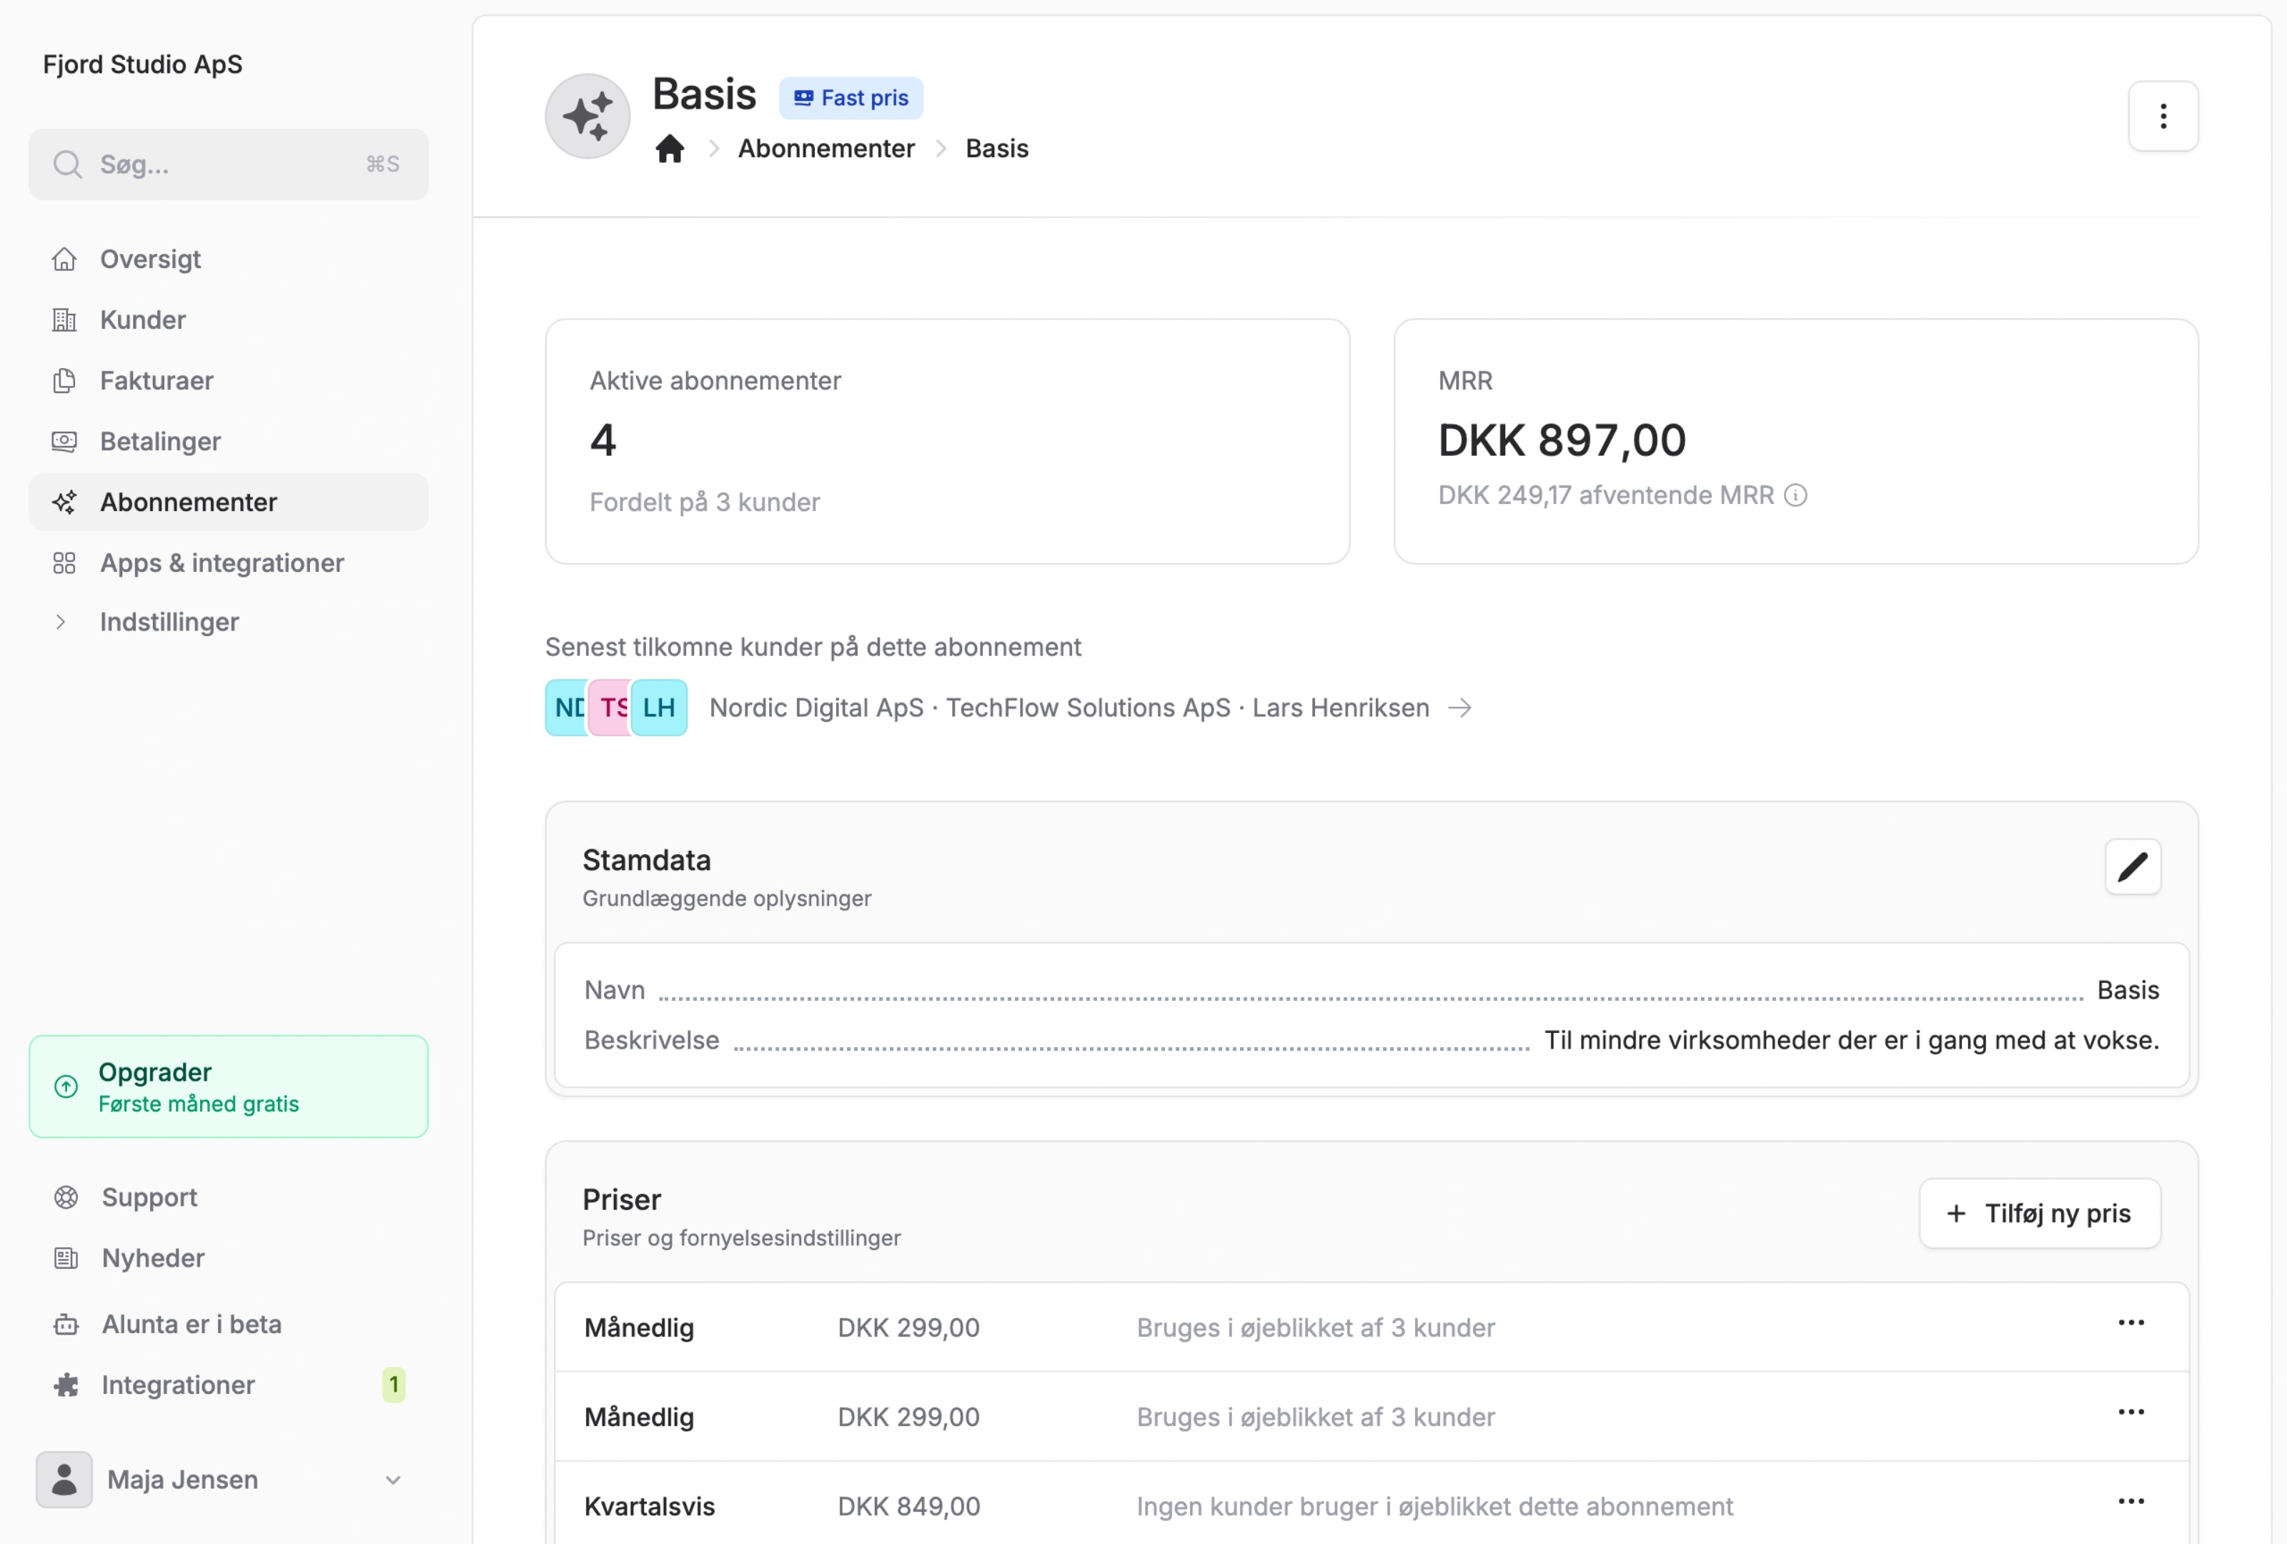Open options for the first Månedlig price row
The image size is (2287, 1544).
click(x=2130, y=1322)
